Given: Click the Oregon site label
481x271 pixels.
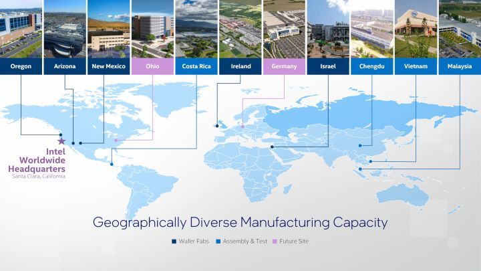Looking at the screenshot, I should (21, 66).
